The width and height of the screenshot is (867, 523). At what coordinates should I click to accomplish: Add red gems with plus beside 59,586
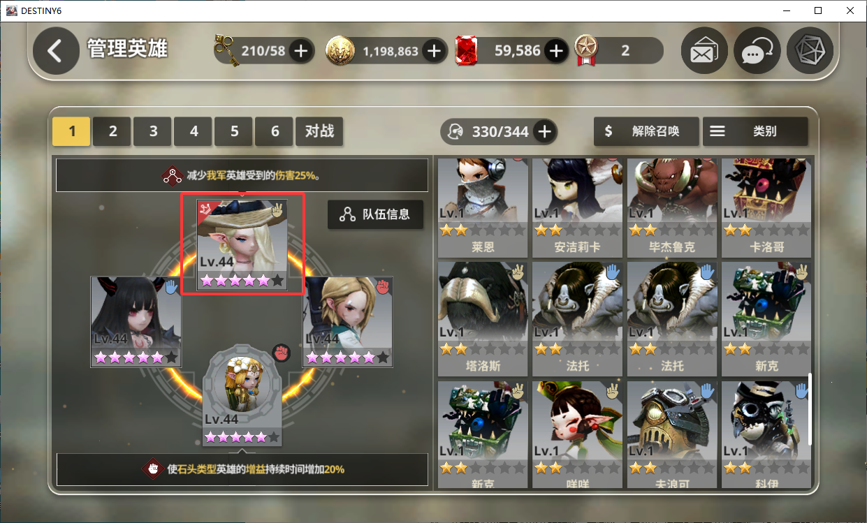click(x=556, y=51)
